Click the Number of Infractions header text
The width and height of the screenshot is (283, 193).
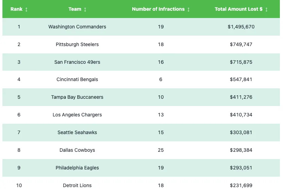click(158, 9)
